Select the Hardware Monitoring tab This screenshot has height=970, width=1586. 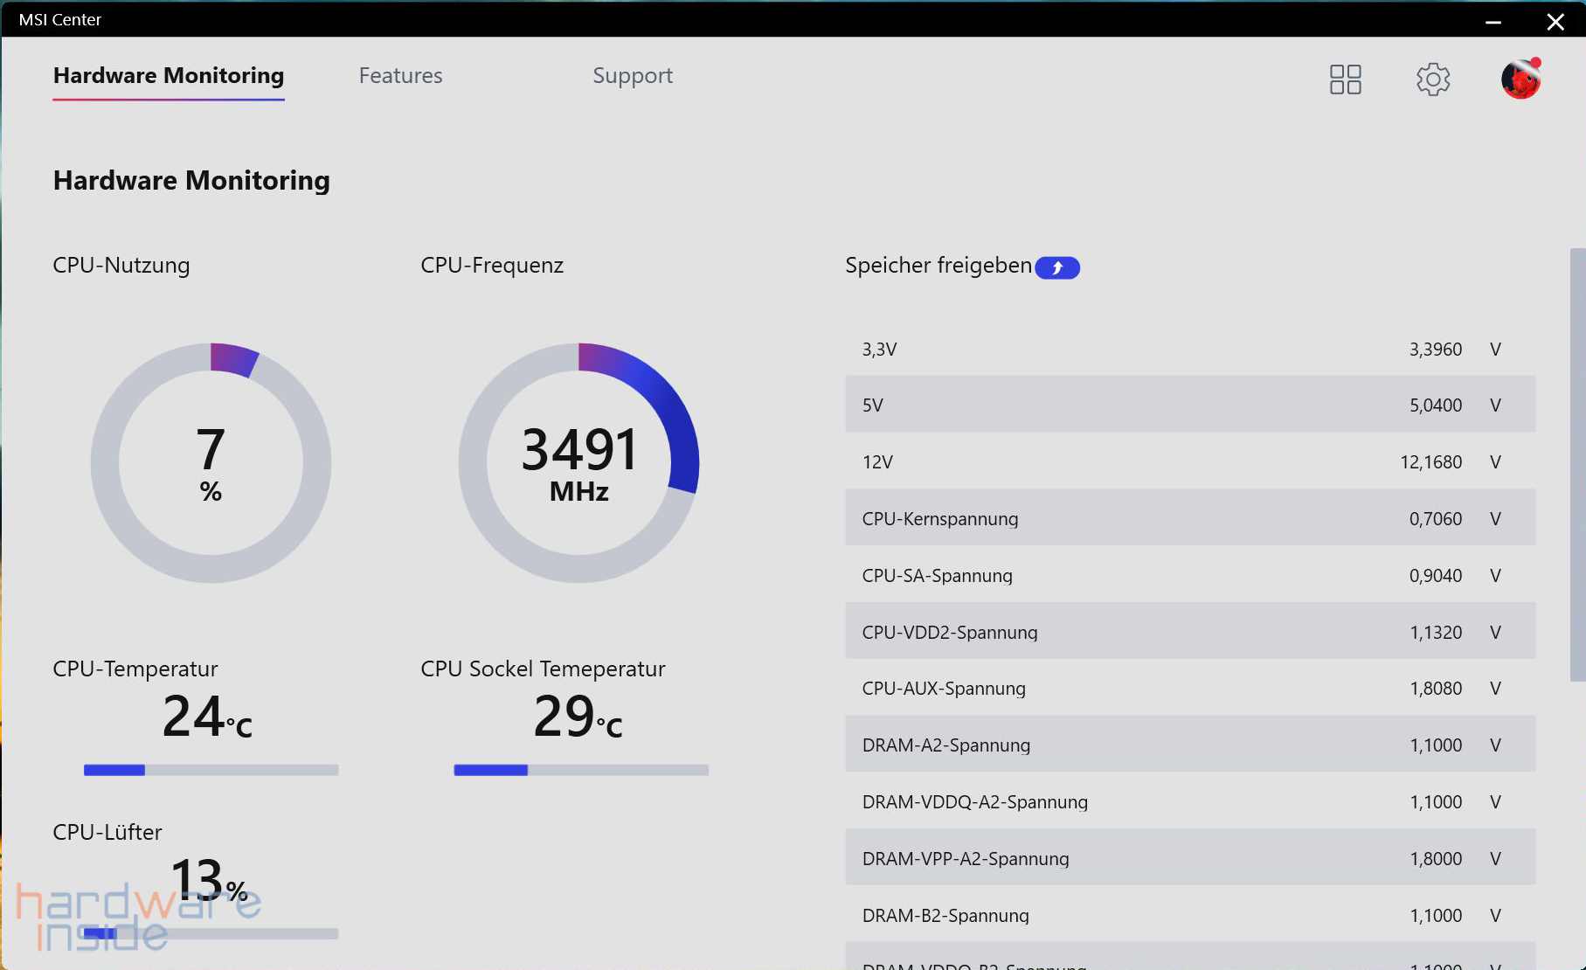pyautogui.click(x=169, y=76)
